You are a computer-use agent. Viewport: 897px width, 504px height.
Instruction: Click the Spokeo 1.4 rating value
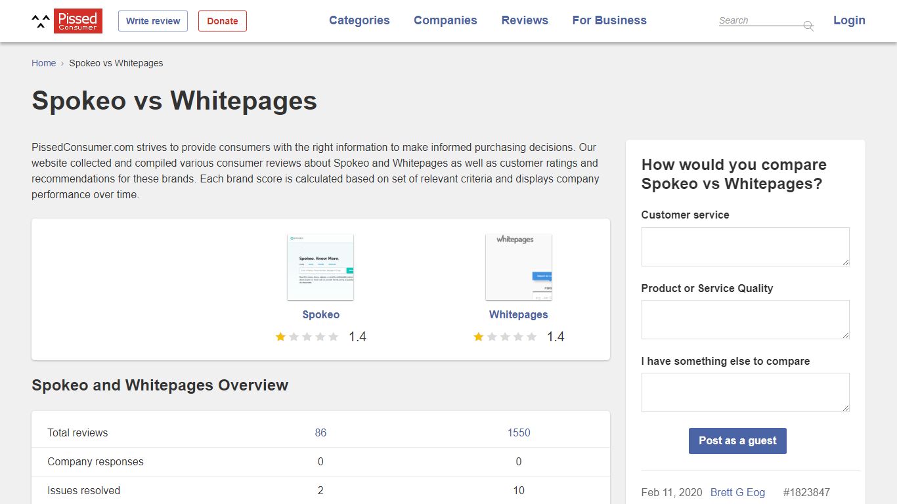click(357, 337)
